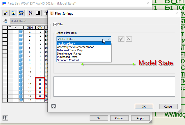Click the Parts List title bar icon
The width and height of the screenshot is (185, 125).
point(4,4)
